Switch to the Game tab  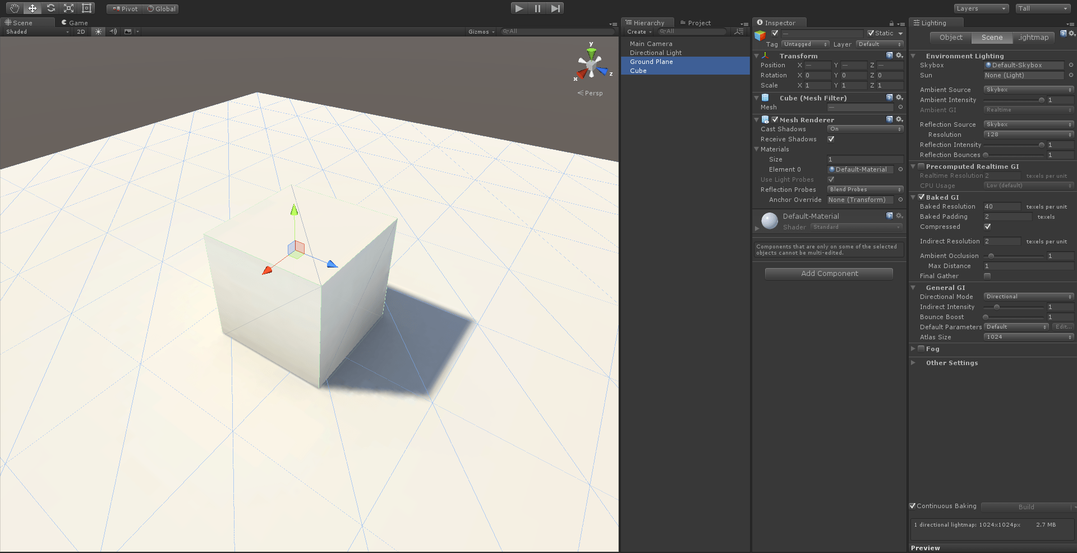pyautogui.click(x=73, y=22)
